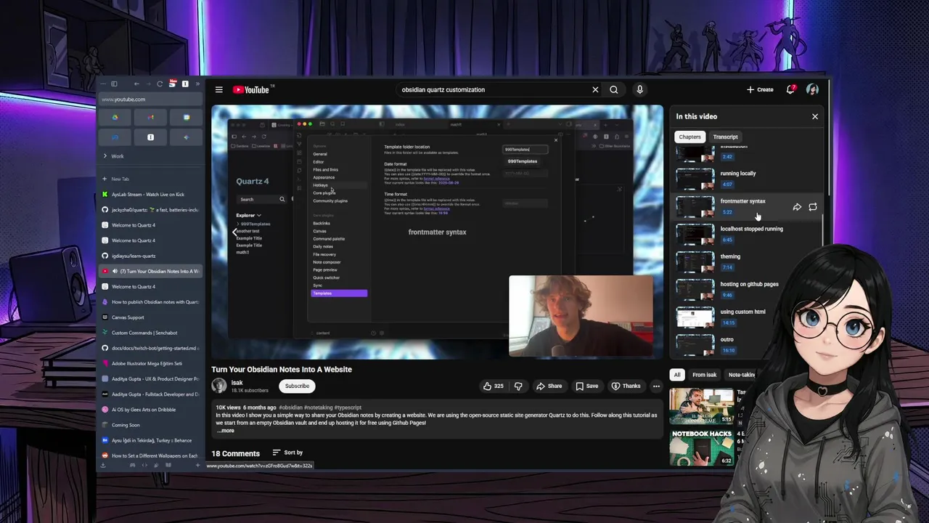Viewport: 929px width, 523px height.
Task: Switch to the Transcript tab
Action: coord(725,137)
